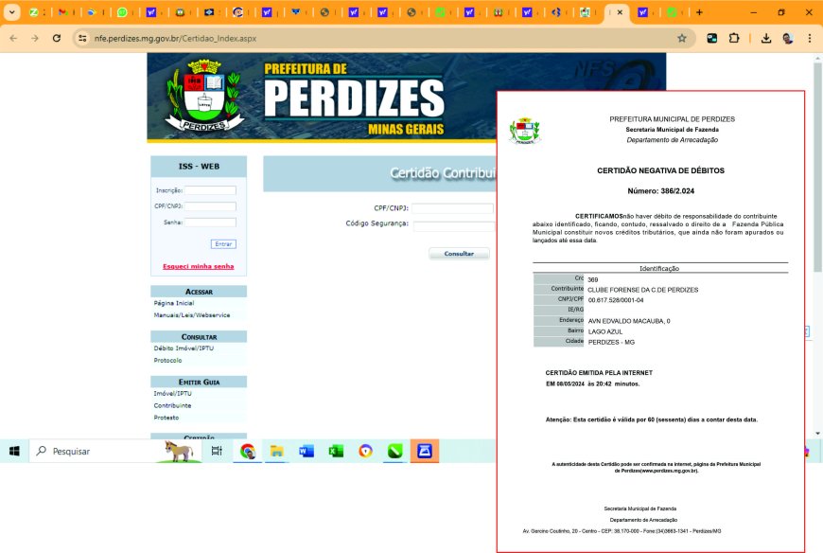823x553 pixels.
Task: Open the tab search dropdown arrow
Action: point(11,12)
